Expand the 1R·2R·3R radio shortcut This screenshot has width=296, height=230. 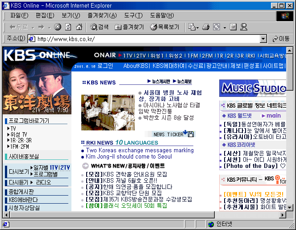[8, 140]
